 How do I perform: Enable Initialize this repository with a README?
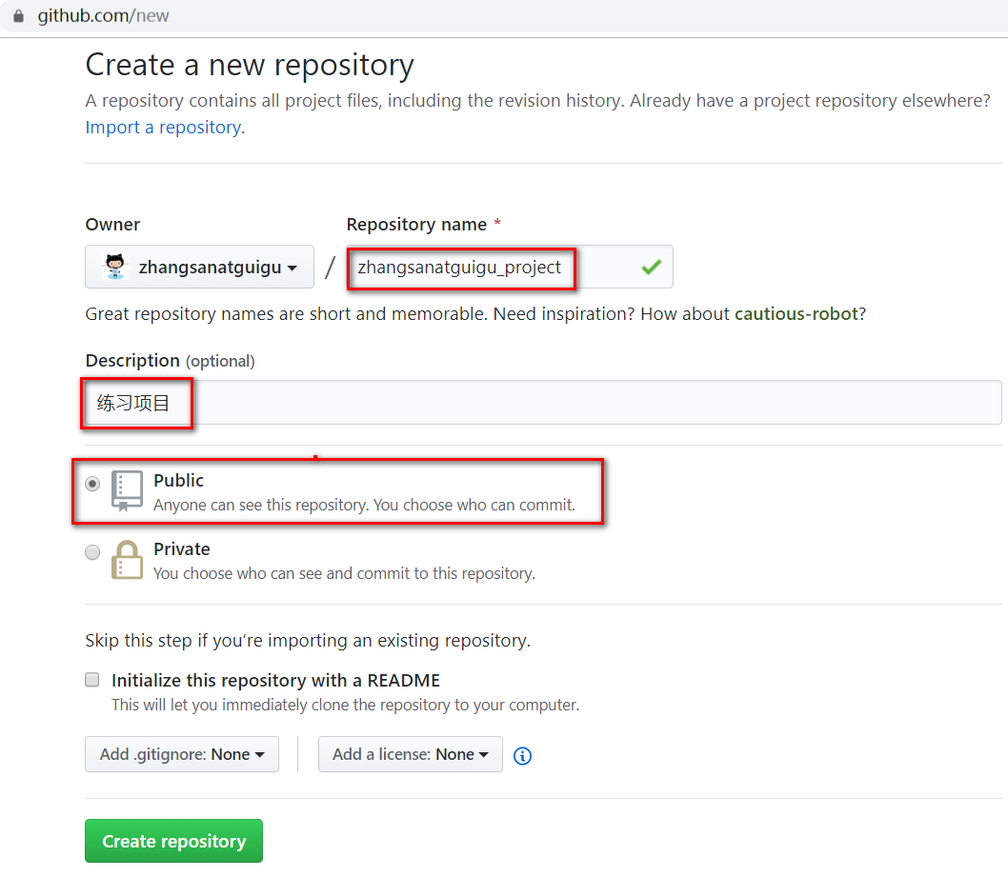coord(92,680)
